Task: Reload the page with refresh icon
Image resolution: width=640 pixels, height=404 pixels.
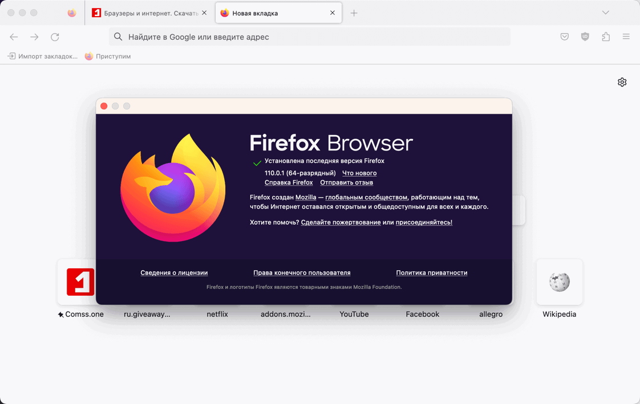Action: click(x=55, y=37)
